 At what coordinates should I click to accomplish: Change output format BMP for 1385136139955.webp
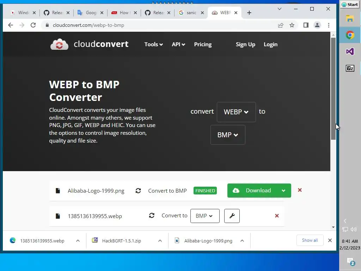tap(205, 216)
